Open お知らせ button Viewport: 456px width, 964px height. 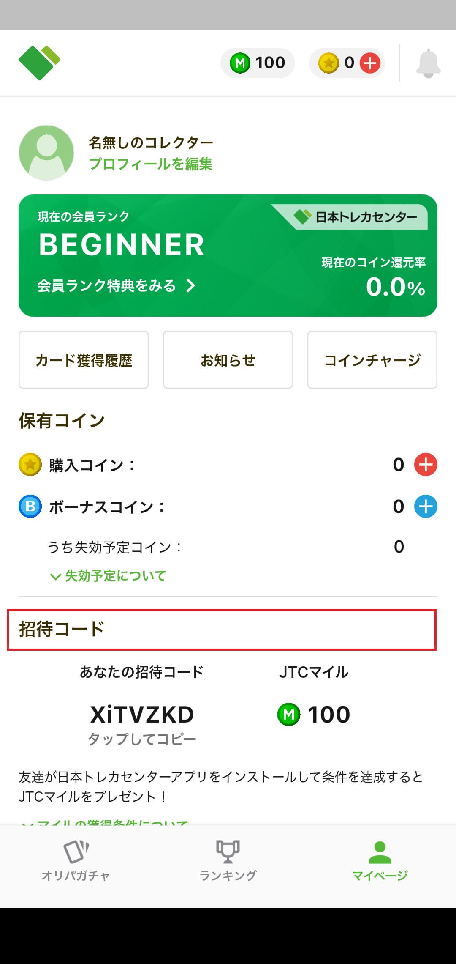228,360
